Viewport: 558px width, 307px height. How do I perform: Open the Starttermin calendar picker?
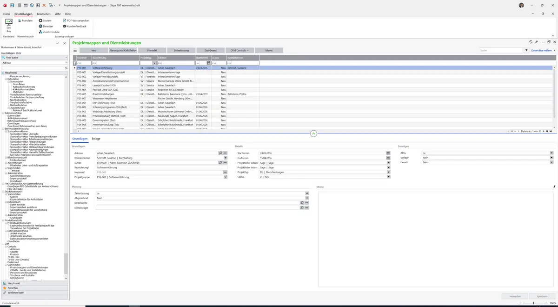tap(388, 153)
